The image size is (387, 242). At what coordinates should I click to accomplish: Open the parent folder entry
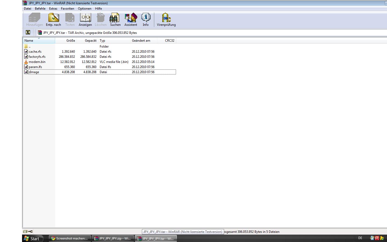[x=29, y=47]
